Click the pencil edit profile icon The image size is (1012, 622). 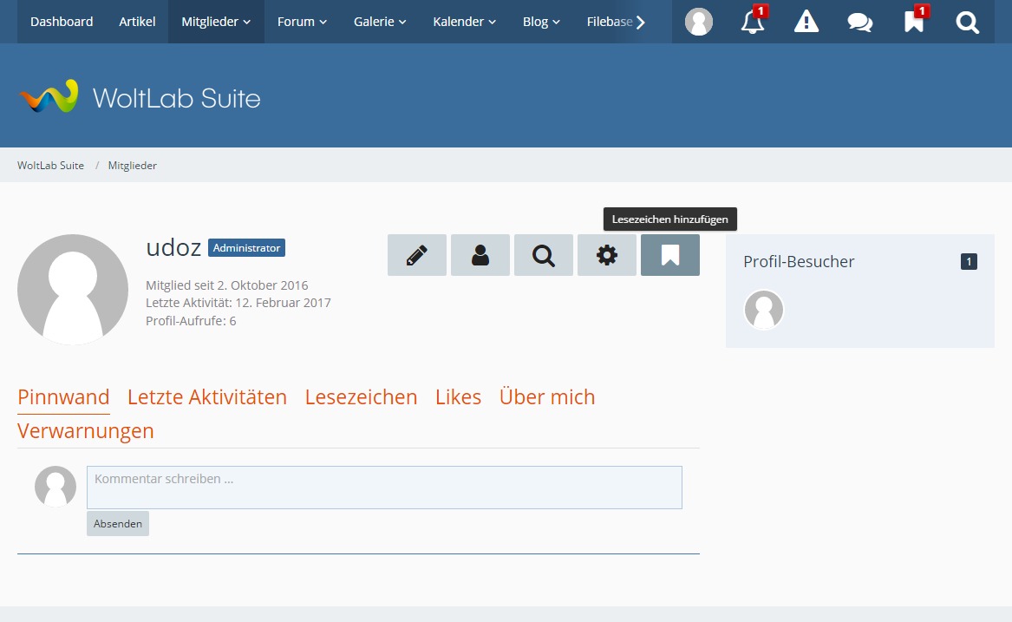[417, 255]
